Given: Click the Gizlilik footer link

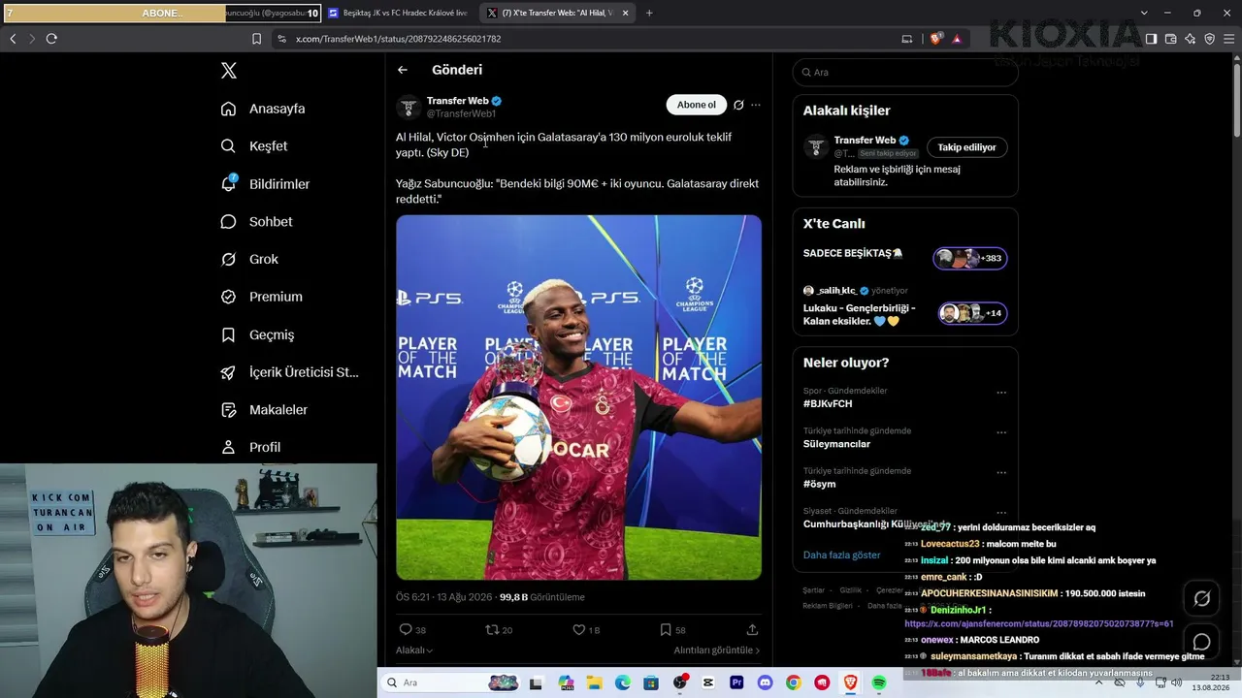Looking at the screenshot, I should (x=850, y=590).
